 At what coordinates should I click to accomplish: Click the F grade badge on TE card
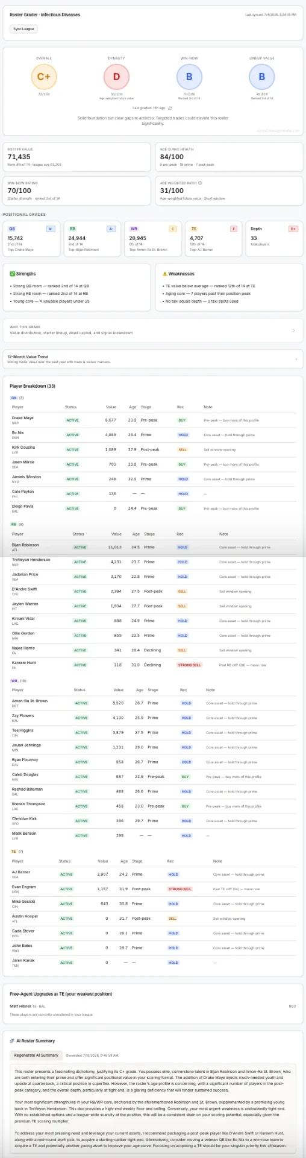click(234, 229)
